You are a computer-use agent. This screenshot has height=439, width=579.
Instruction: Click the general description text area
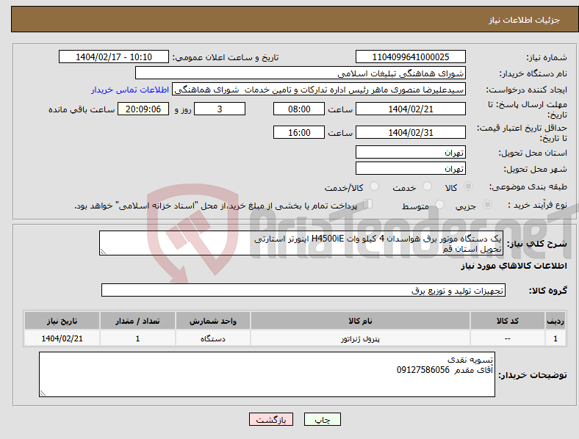(x=301, y=243)
